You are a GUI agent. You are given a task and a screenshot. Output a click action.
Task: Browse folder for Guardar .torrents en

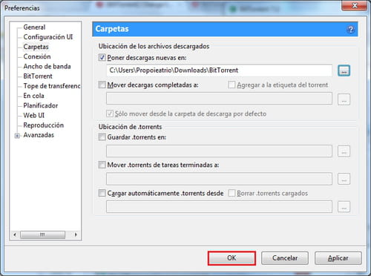[344, 151]
